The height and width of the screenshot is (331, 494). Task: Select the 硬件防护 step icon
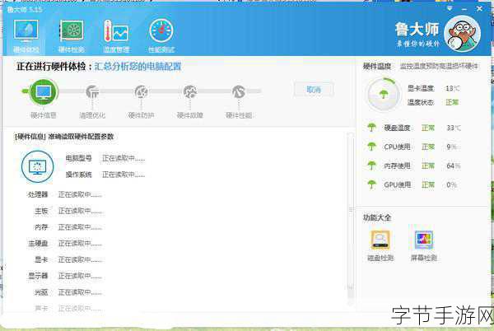coord(141,91)
